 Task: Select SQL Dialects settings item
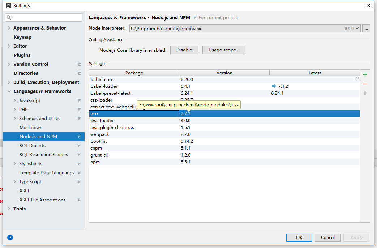tap(33, 146)
